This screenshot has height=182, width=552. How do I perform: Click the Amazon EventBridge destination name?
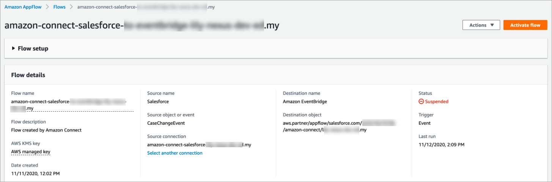(x=305, y=101)
